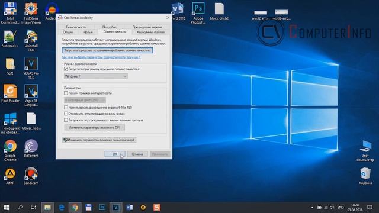The image size is (379, 213).
Task: Click Change high DPI settings button
Action: tap(95, 128)
